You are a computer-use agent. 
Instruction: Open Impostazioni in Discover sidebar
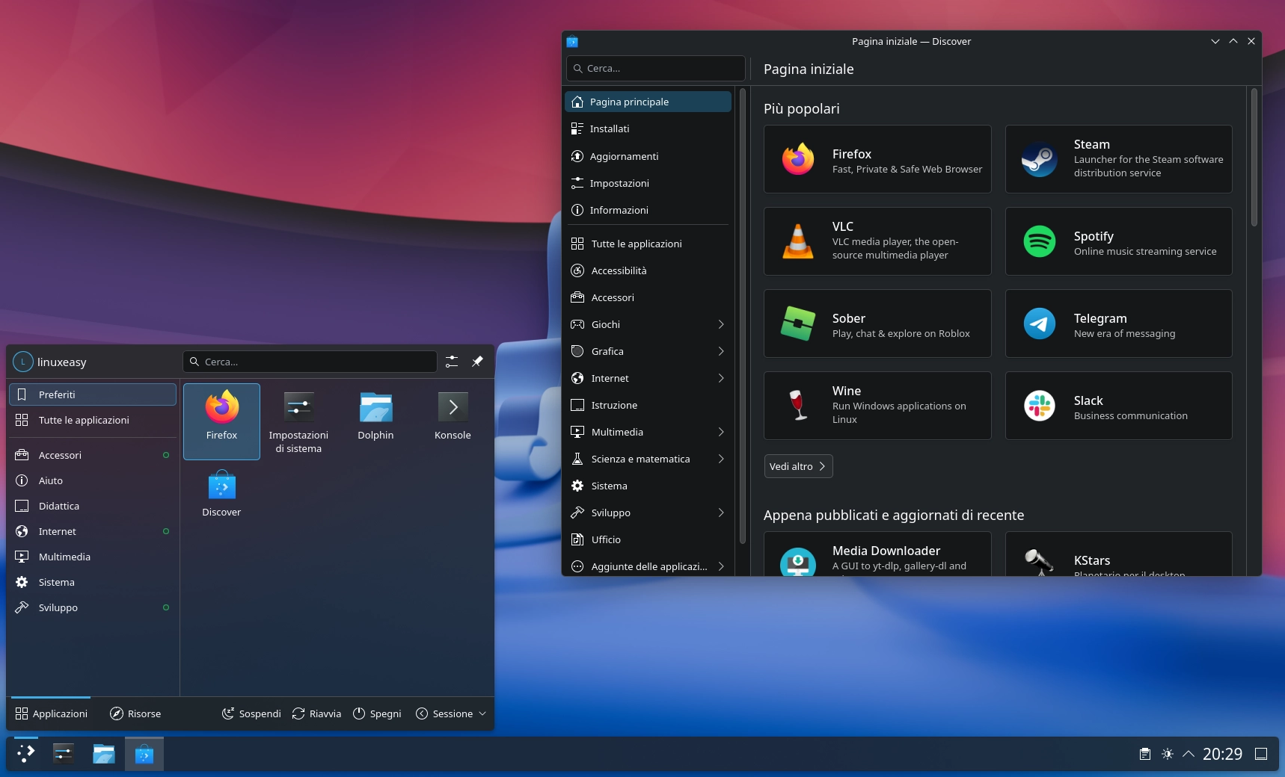pos(648,183)
